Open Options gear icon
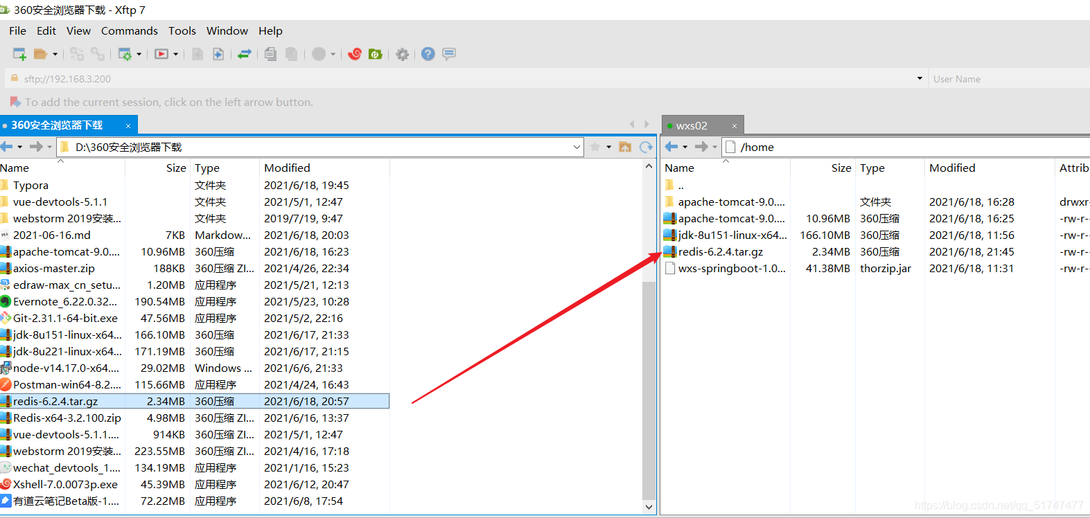The width and height of the screenshot is (1090, 518). point(402,54)
